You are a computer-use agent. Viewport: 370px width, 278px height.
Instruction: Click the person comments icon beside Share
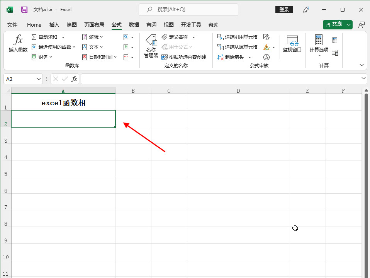(361, 25)
